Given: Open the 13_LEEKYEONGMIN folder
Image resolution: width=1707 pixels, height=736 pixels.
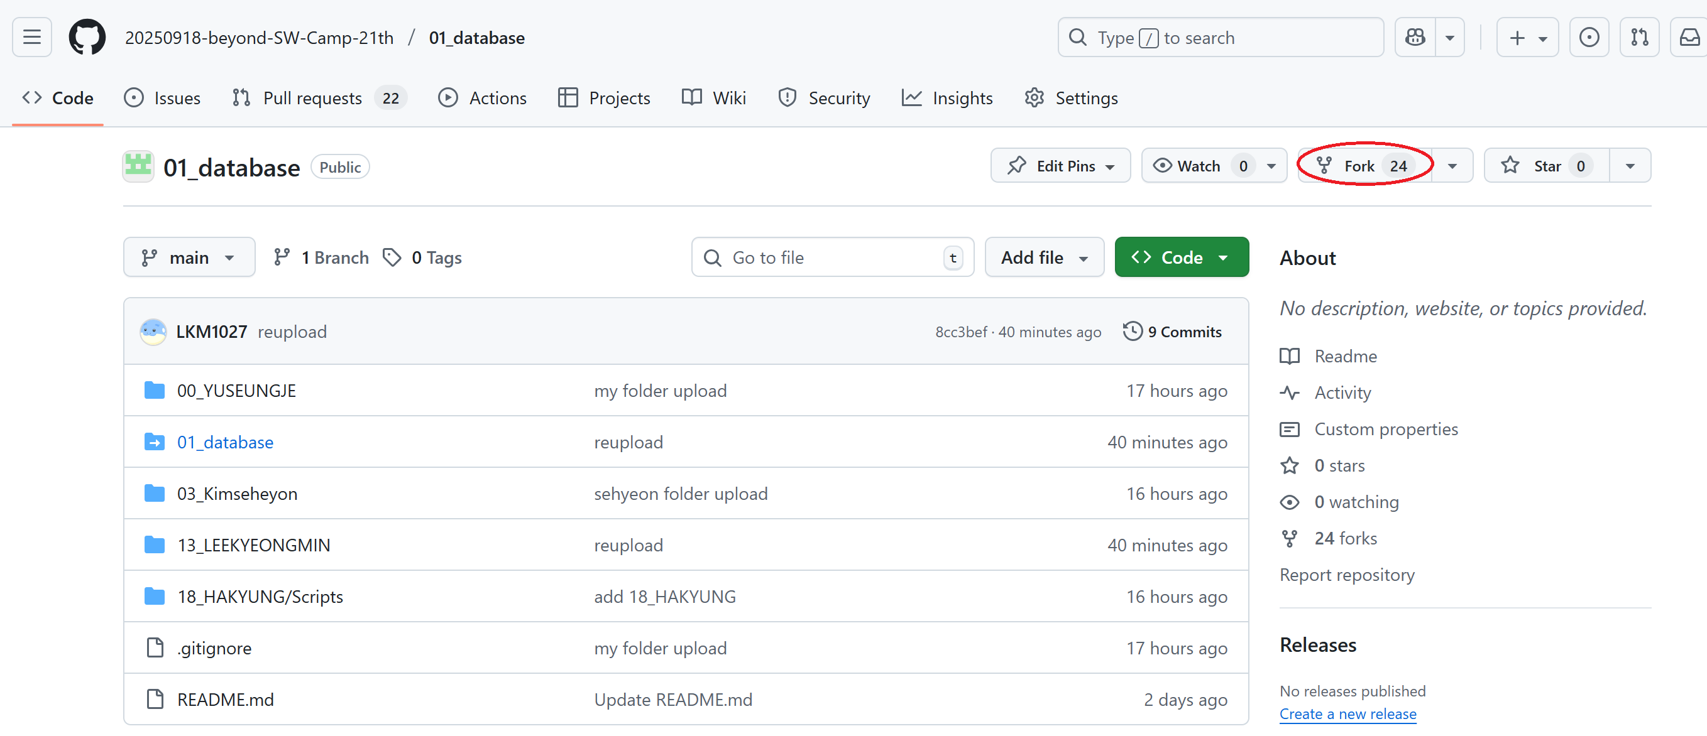Looking at the screenshot, I should [253, 545].
